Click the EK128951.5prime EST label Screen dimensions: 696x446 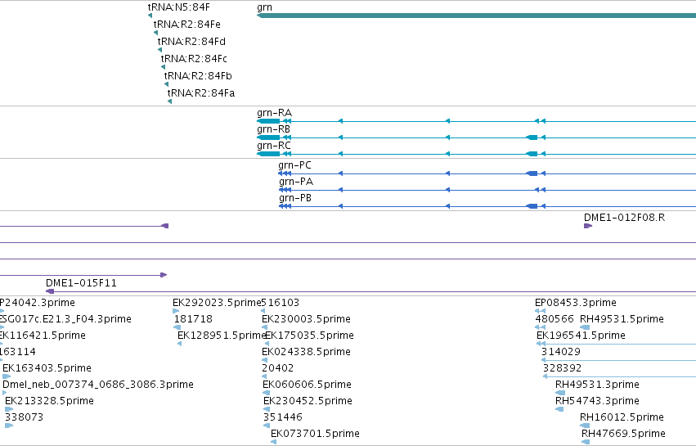pyautogui.click(x=222, y=336)
